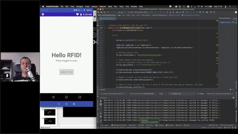Click the MyFirstRFIDApplication breadcrumb
The width and height of the screenshot is (238, 134).
[x=107, y=15]
